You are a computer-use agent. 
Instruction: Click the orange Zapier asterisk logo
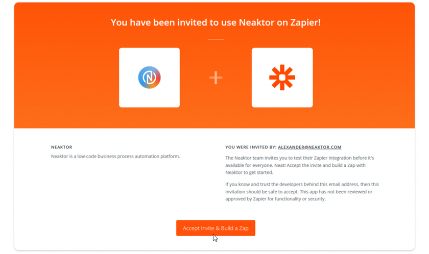click(x=282, y=78)
